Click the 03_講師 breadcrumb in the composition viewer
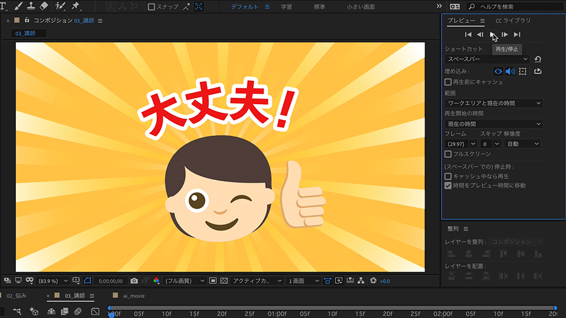Screen dimensions: 566x318 pos(25,33)
